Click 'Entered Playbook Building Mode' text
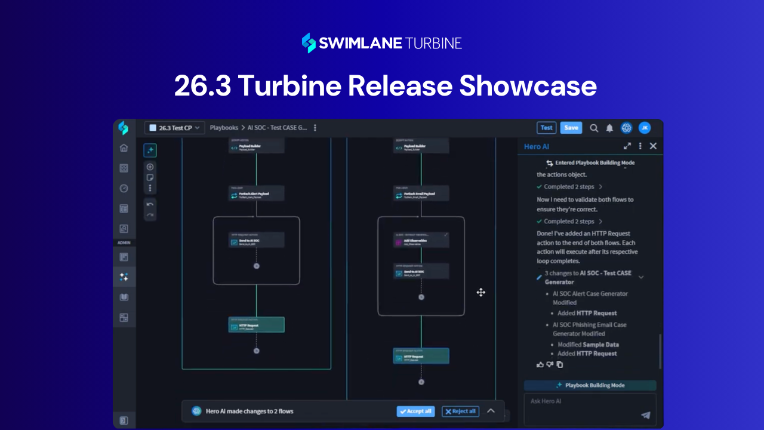Screen dimensions: 764x430 pyautogui.click(x=594, y=162)
